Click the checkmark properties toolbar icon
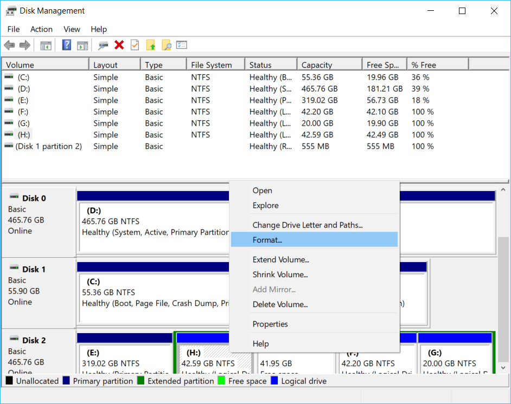Image resolution: width=511 pixels, height=404 pixels. (134, 45)
